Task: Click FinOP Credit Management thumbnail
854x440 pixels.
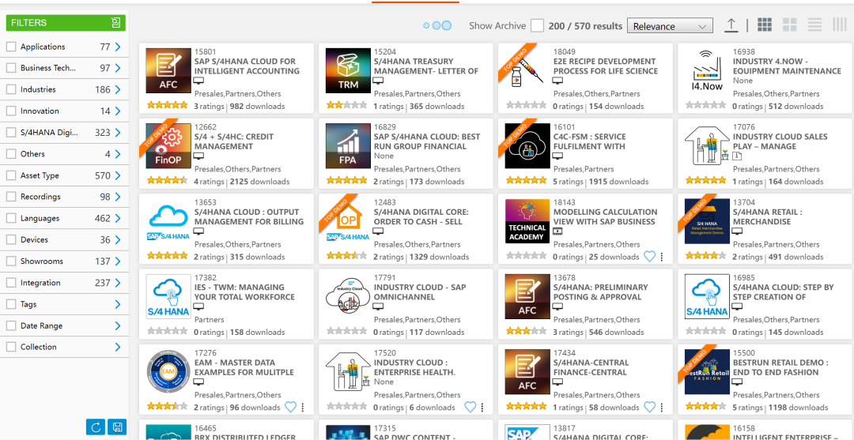Action: coord(168,146)
